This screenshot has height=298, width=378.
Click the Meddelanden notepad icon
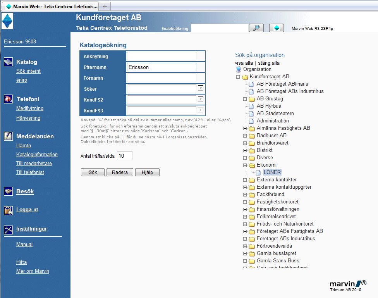pyautogui.click(x=8, y=136)
